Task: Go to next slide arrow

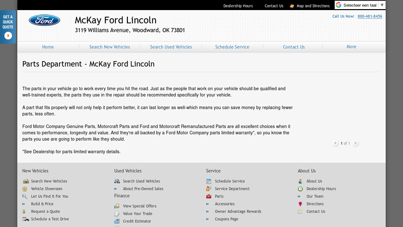Action: [x=356, y=143]
